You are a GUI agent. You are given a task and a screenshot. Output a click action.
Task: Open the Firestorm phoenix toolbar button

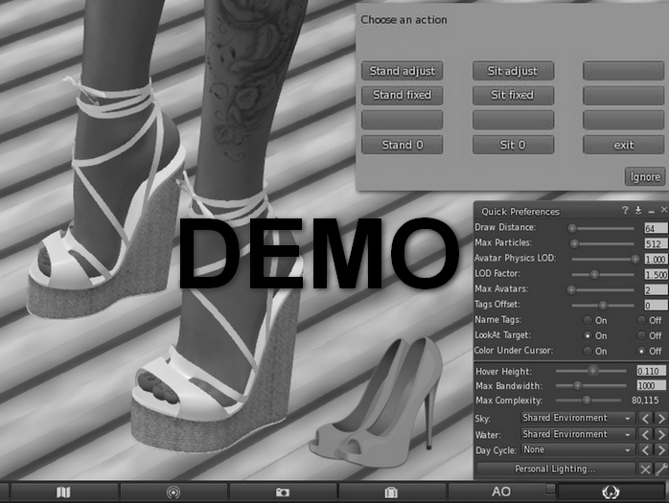click(611, 492)
